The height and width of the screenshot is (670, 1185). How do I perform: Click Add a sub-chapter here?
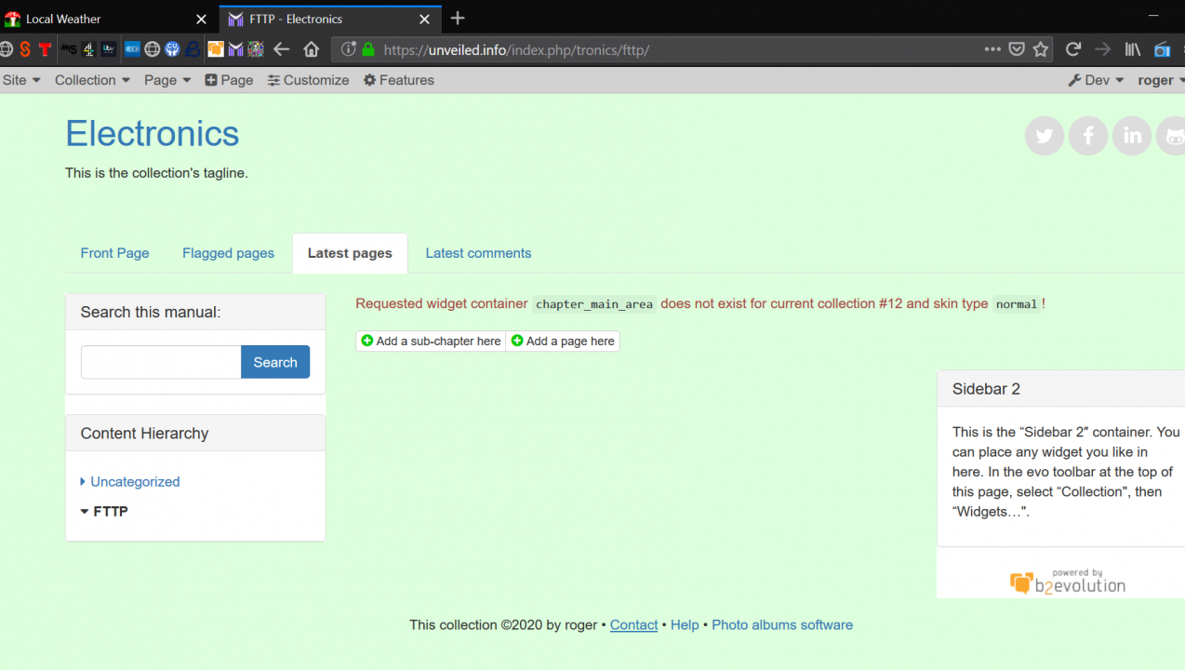[431, 342]
